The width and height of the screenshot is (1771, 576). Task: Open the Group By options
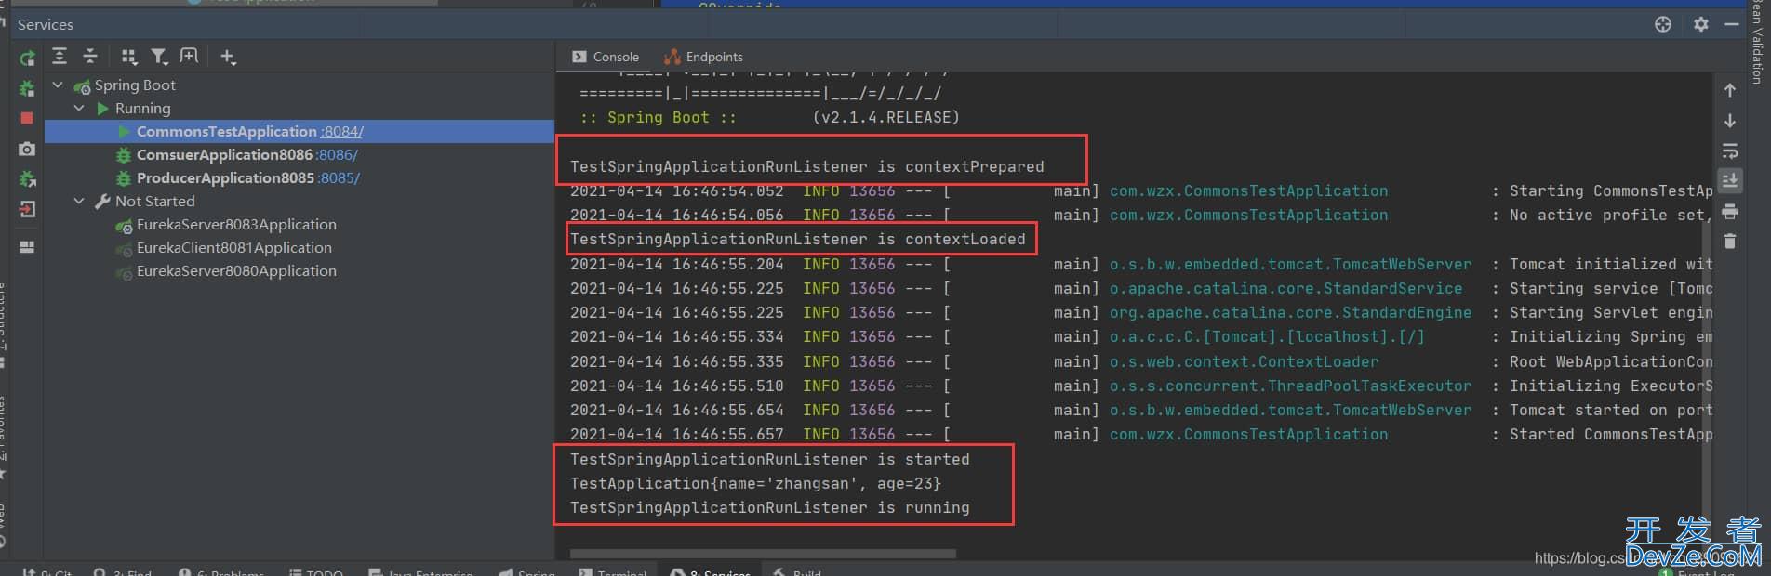pos(129,57)
